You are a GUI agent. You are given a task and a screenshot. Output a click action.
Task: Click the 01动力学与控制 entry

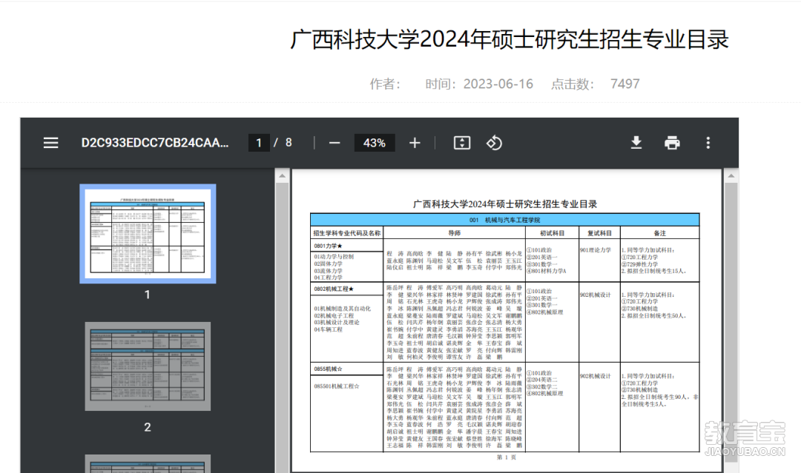click(x=334, y=257)
